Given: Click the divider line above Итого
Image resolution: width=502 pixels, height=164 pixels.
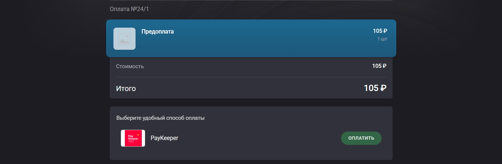Looking at the screenshot, I should tap(251, 77).
